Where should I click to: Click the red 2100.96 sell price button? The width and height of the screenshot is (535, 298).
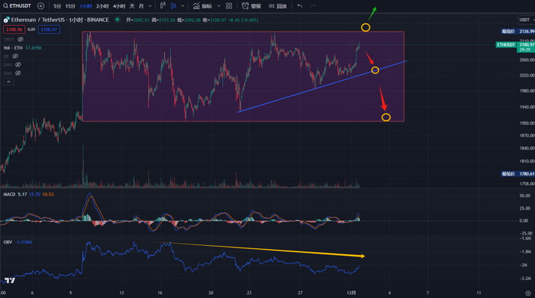pyautogui.click(x=14, y=30)
